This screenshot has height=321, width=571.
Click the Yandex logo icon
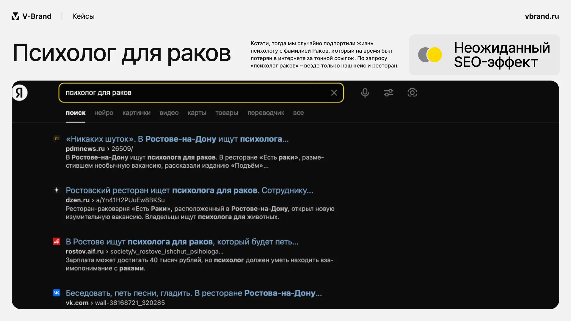point(20,92)
